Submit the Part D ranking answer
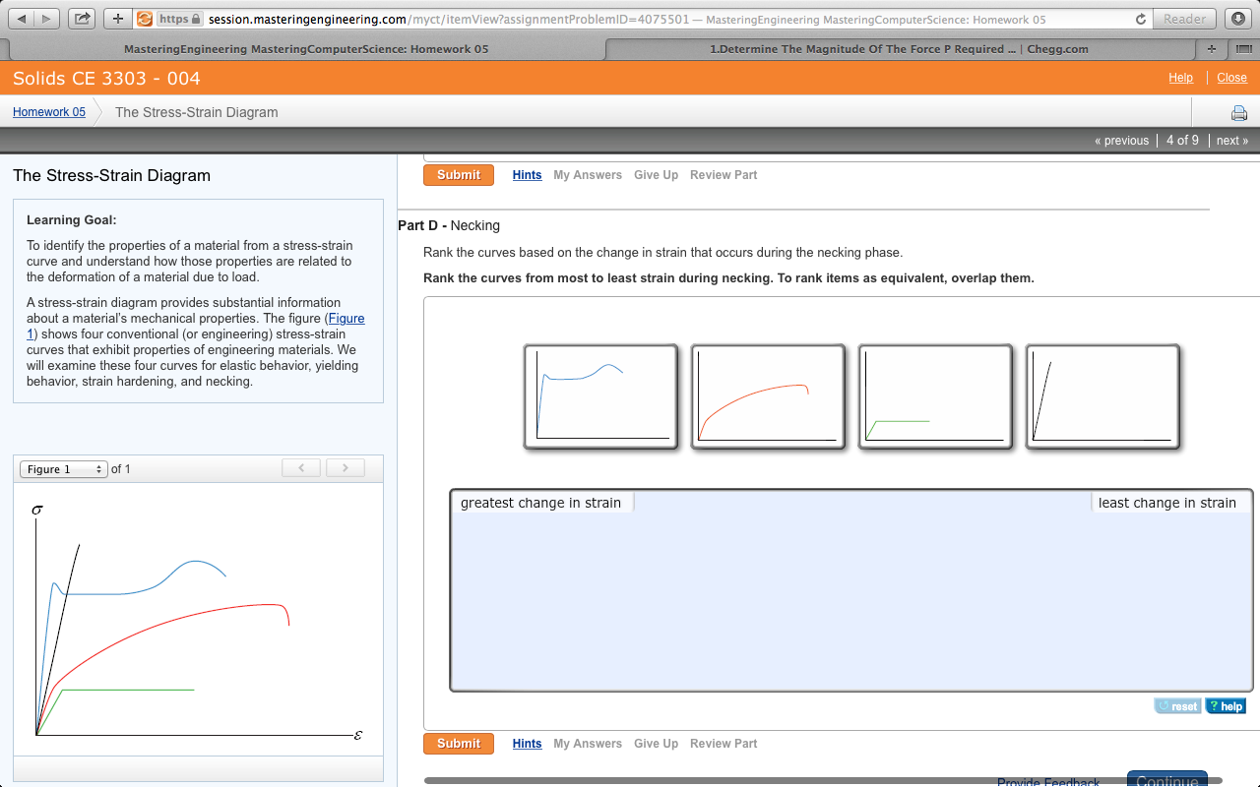The height and width of the screenshot is (787, 1260). coord(458,743)
